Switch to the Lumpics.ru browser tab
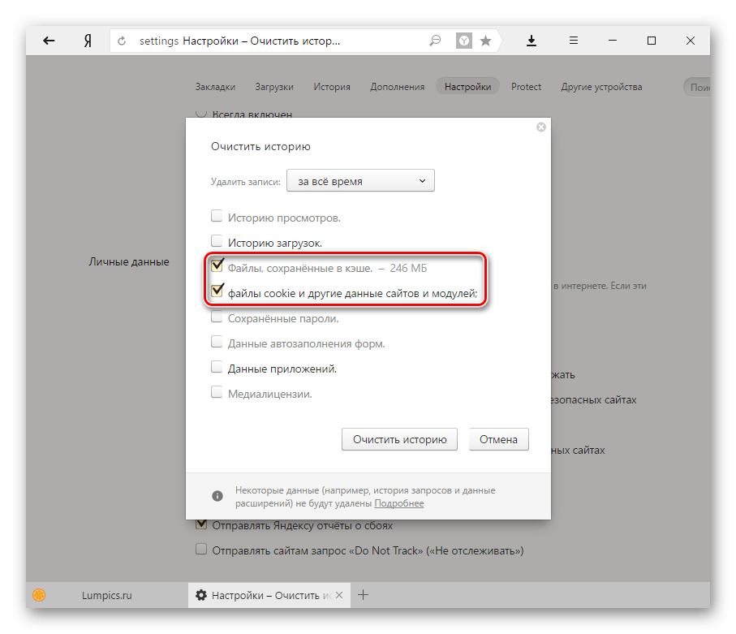The height and width of the screenshot is (634, 736). 107,595
